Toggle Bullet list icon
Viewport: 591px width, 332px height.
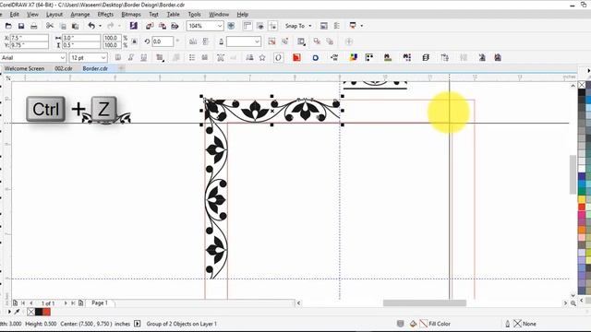(x=192, y=57)
